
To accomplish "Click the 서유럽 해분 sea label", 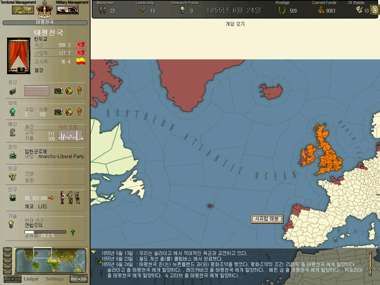I will [267, 219].
